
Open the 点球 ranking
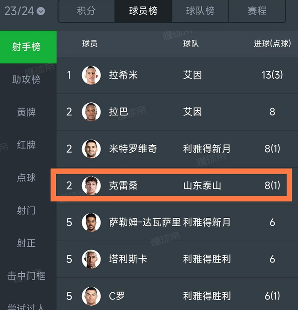[27, 178]
